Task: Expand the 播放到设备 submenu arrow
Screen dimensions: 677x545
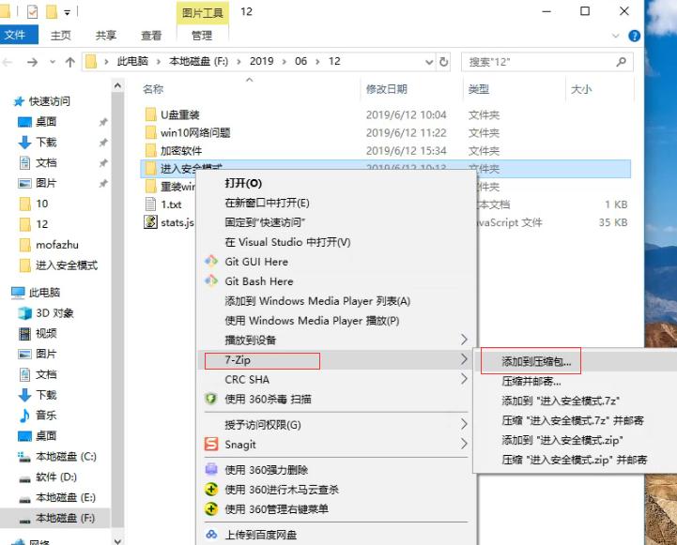Action: point(464,340)
